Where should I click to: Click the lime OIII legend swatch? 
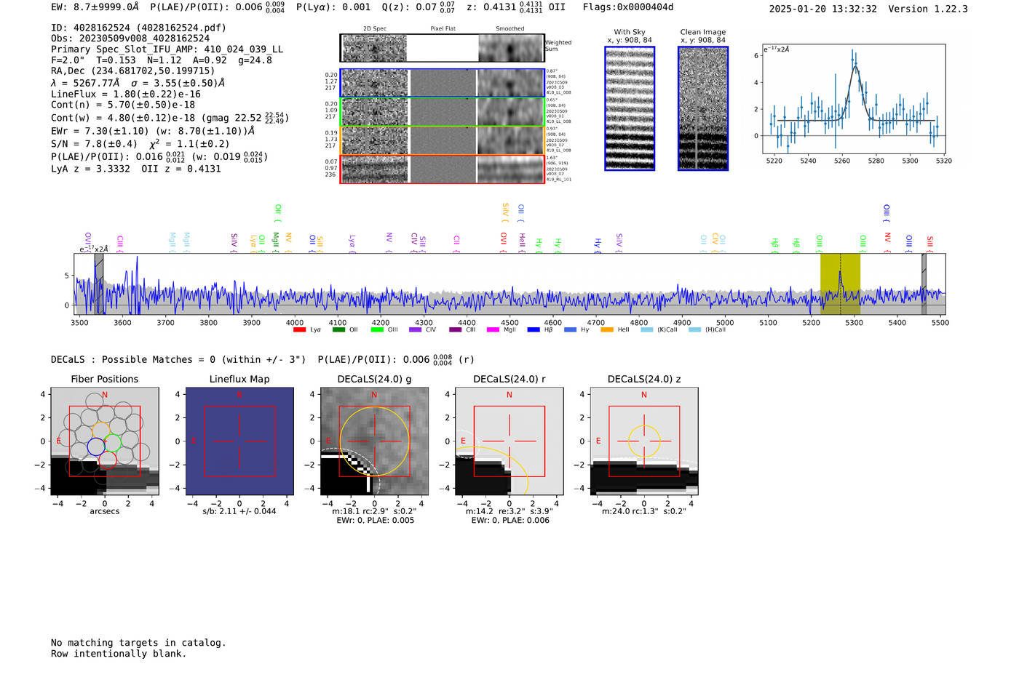point(377,330)
